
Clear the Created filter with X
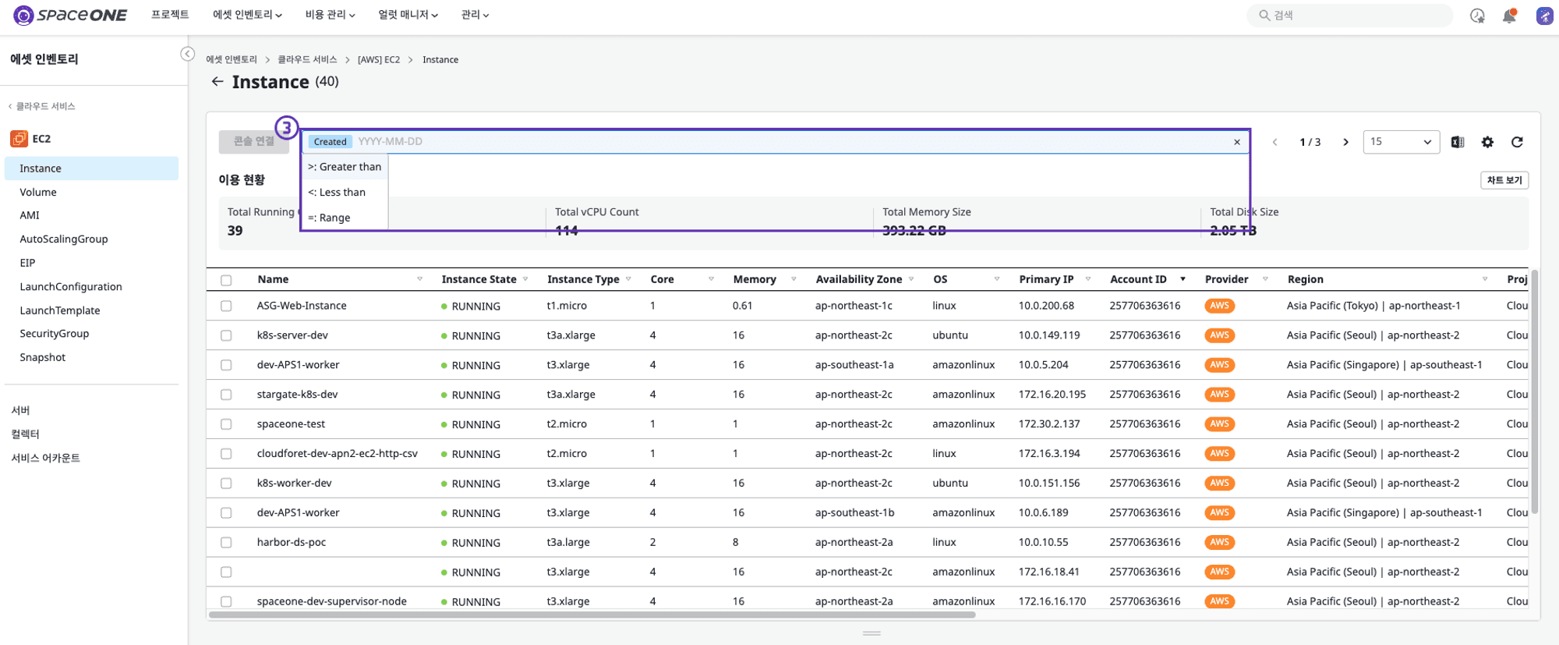tap(1237, 142)
